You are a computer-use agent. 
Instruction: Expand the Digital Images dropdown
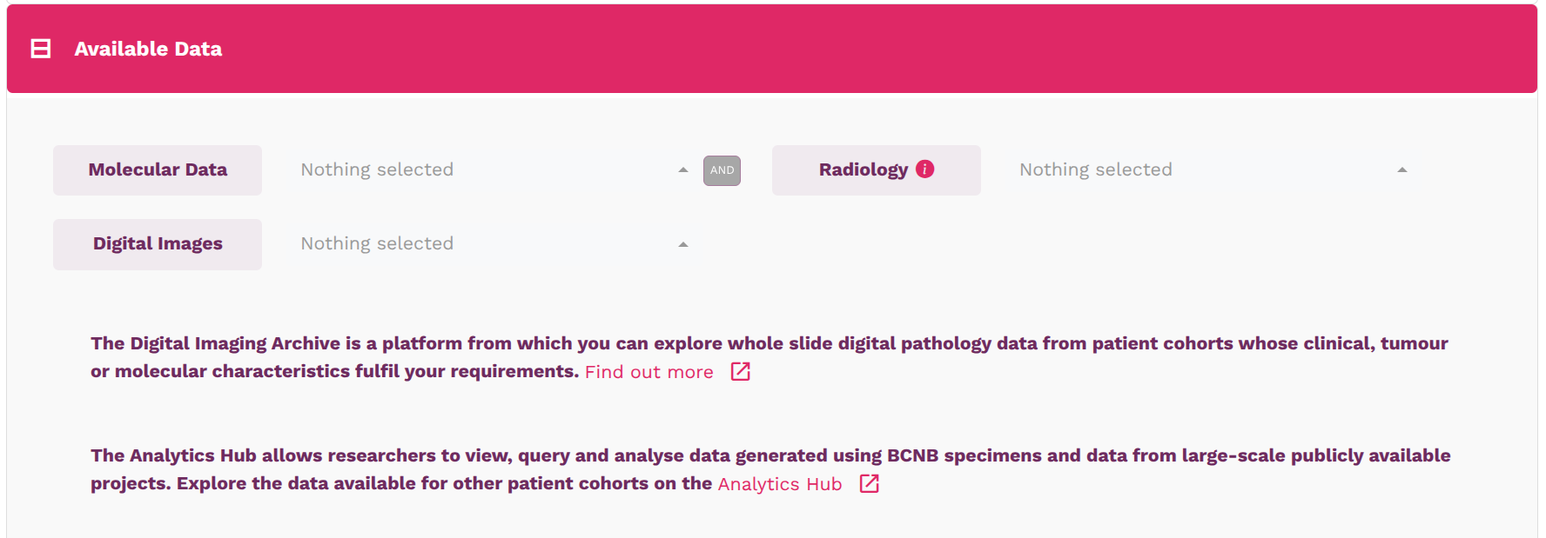(487, 244)
